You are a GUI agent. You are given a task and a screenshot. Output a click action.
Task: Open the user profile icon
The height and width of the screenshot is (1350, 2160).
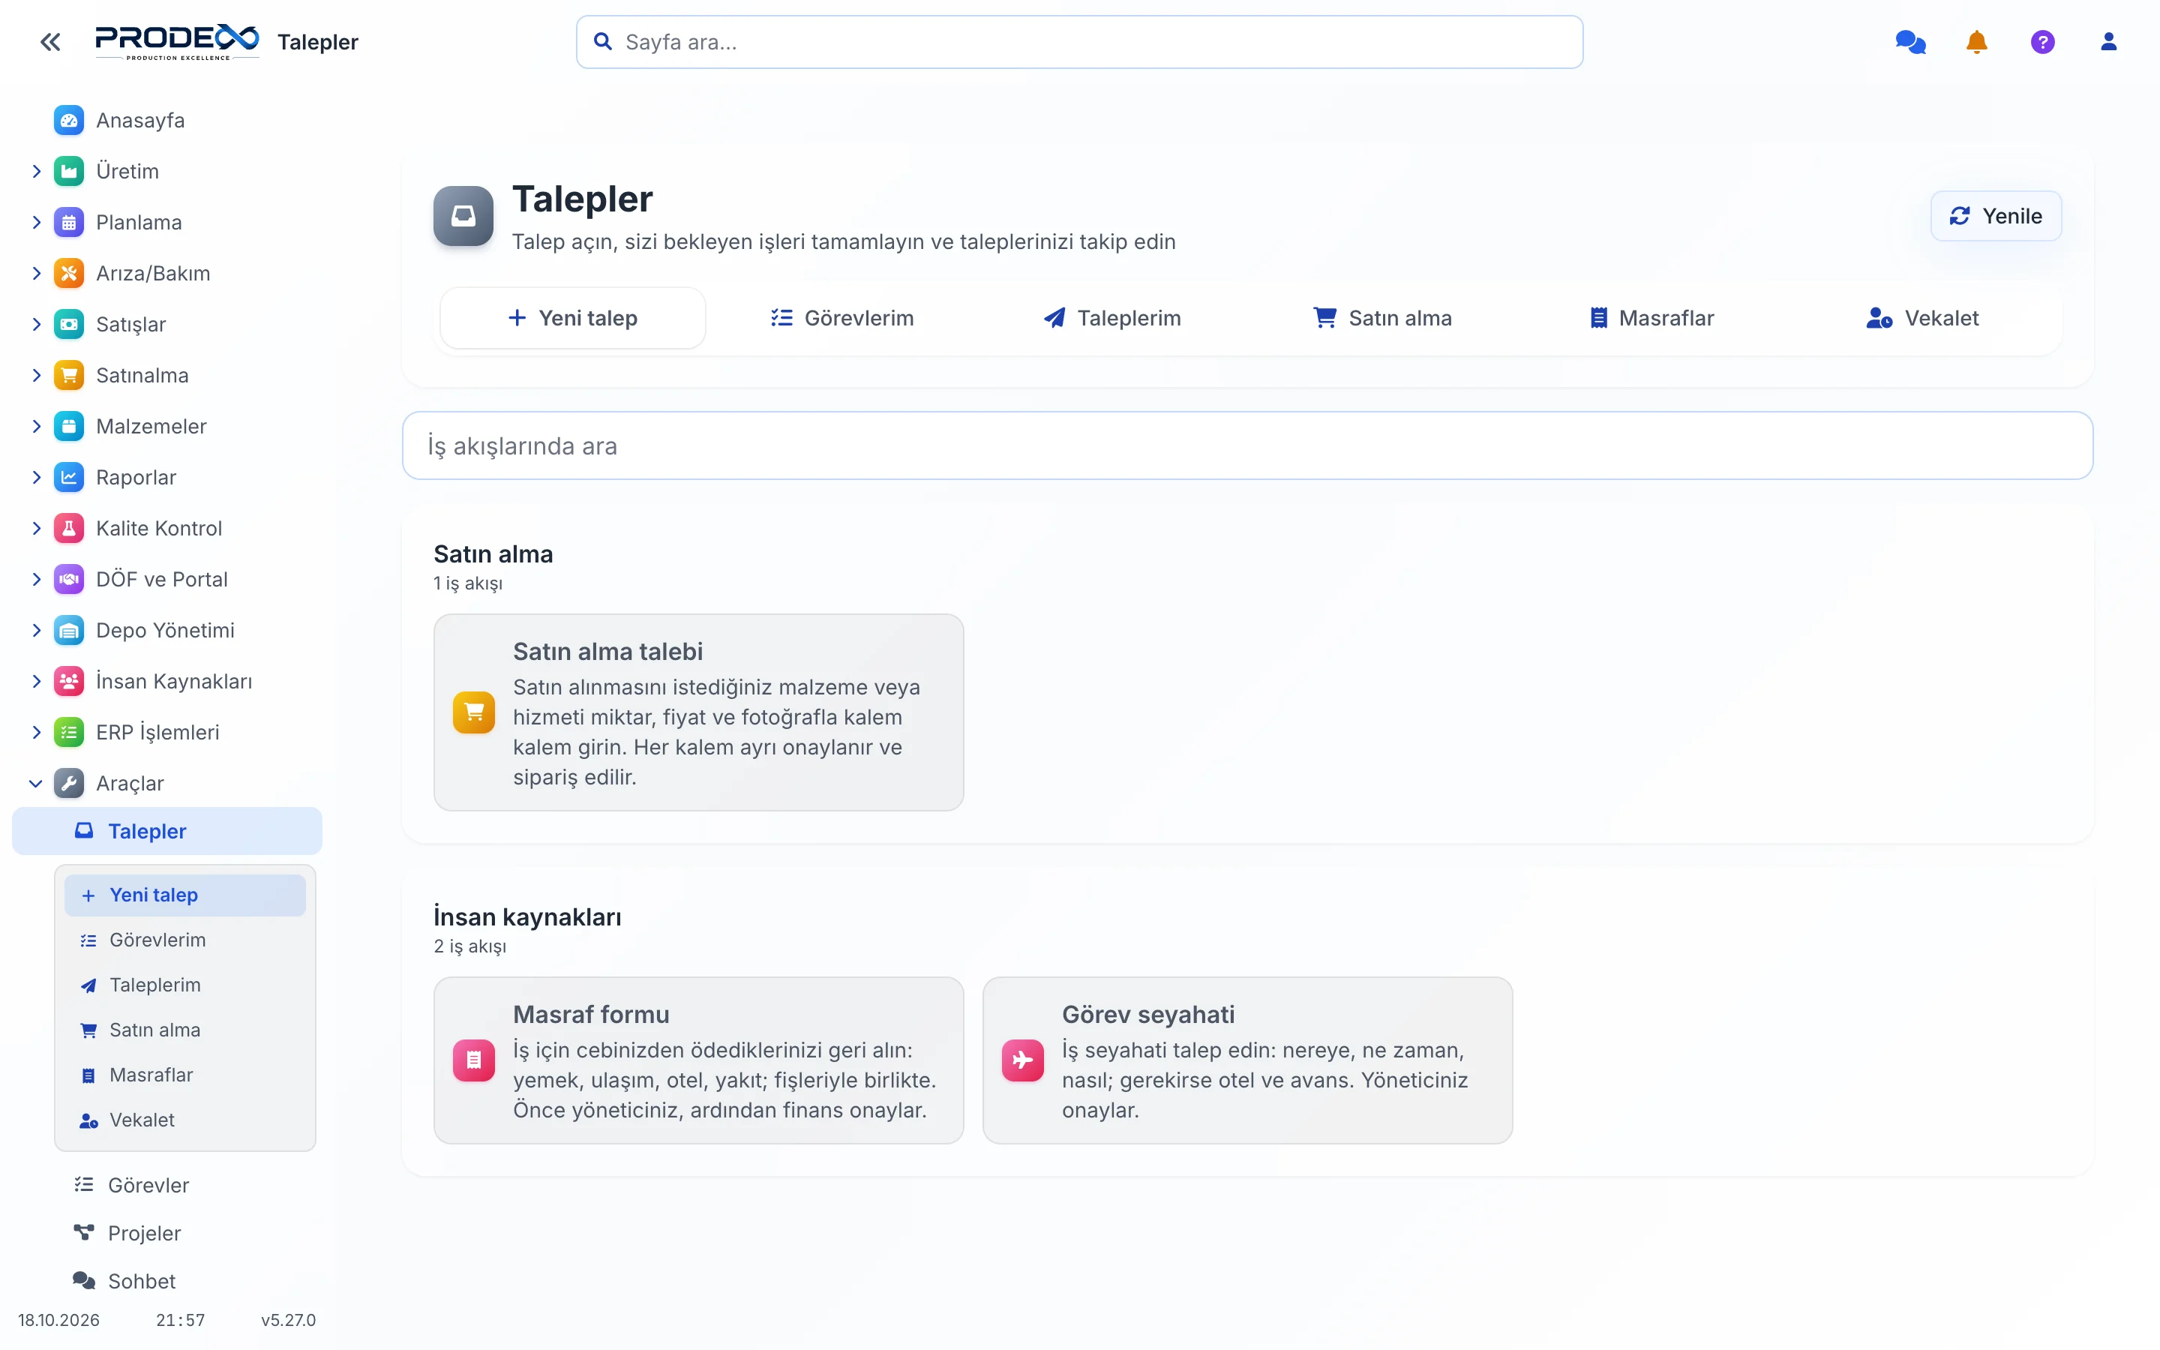click(2108, 42)
